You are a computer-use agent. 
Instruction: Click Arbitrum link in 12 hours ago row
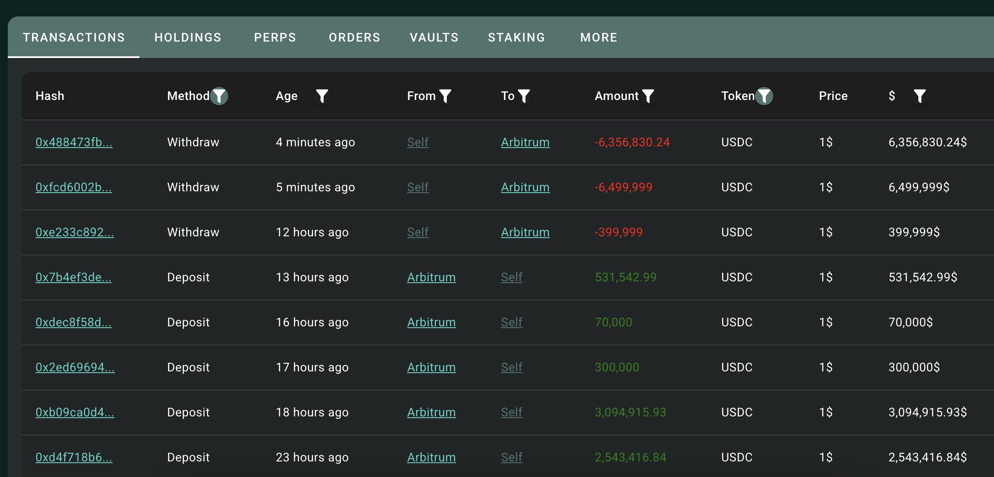click(525, 232)
